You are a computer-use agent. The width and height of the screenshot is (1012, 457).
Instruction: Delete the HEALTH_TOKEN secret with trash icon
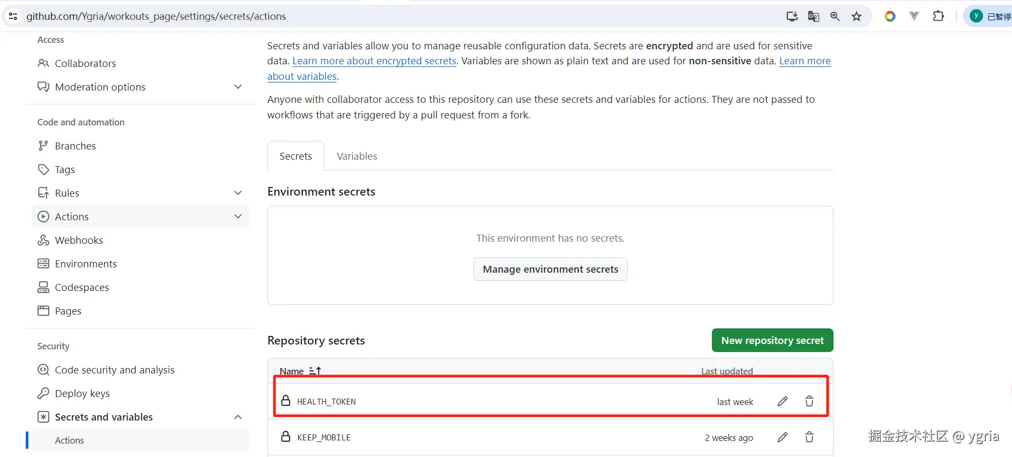click(x=809, y=401)
